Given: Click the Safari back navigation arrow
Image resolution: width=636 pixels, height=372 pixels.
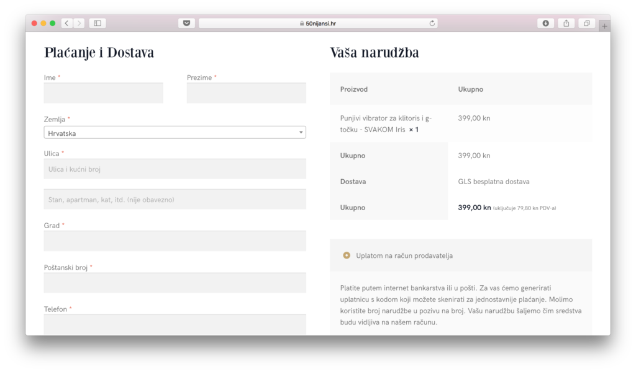Looking at the screenshot, I should [66, 24].
